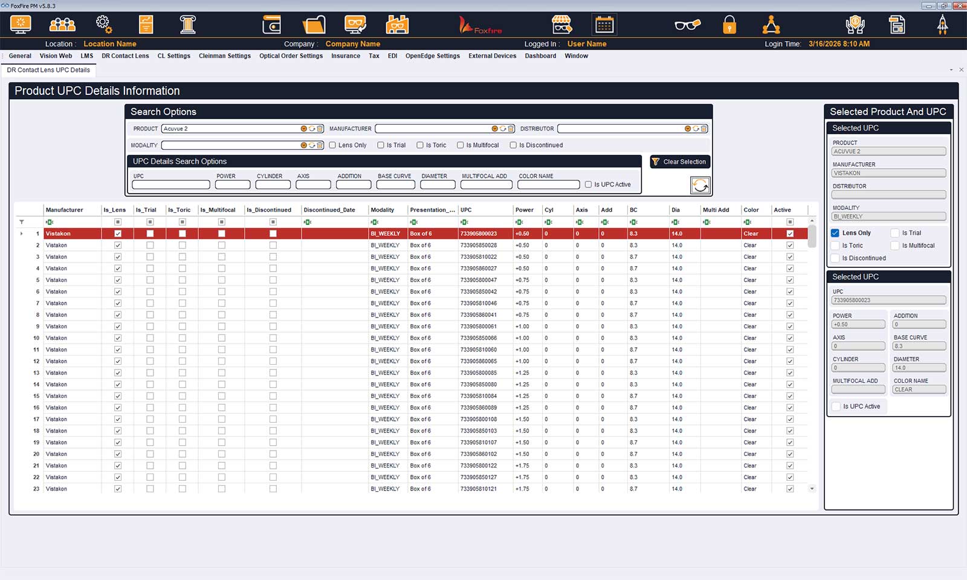
Task: Clear the Modality field with trash icon
Action: (x=320, y=145)
